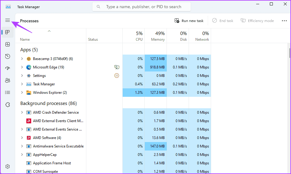Screen dimensions: 291x174
Task: Click the suspended pause icon for Settings
Action: [117, 76]
